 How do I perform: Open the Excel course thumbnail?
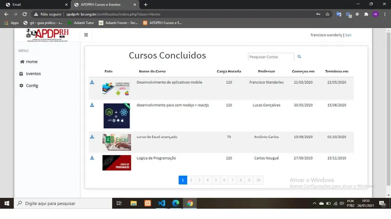116,142
